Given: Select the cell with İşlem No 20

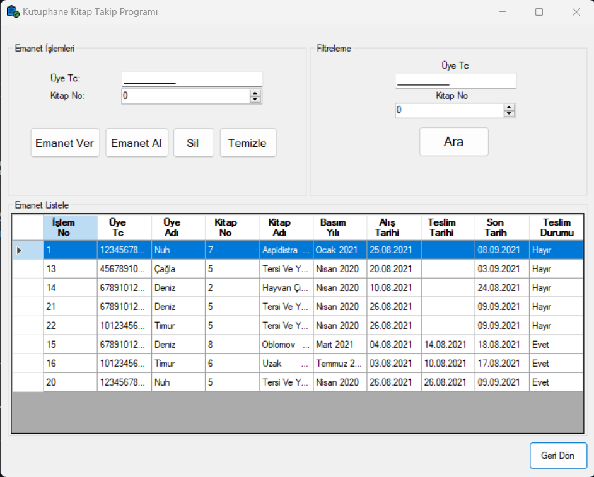Looking at the screenshot, I should pos(71,382).
